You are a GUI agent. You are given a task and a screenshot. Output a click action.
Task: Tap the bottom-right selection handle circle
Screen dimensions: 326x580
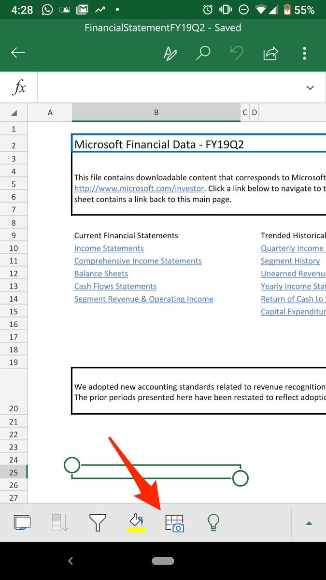(240, 478)
